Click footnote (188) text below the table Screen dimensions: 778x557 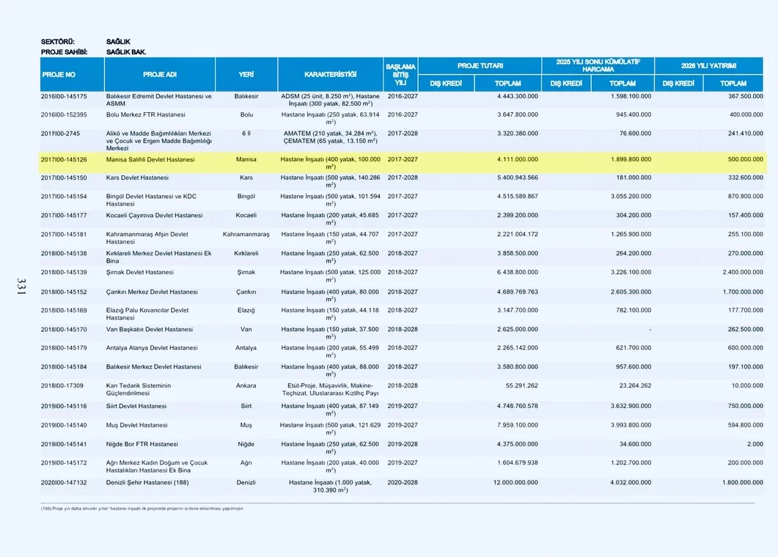[142, 508]
